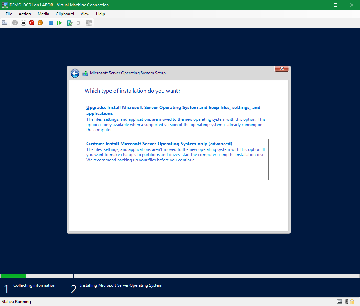Screen dimensions: 360x306
Task: Open the Clipboard menu
Action: (x=65, y=14)
